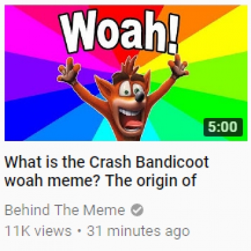The width and height of the screenshot is (251, 251).
Task: Click the 5:00 duration badge
Action: pos(223,127)
